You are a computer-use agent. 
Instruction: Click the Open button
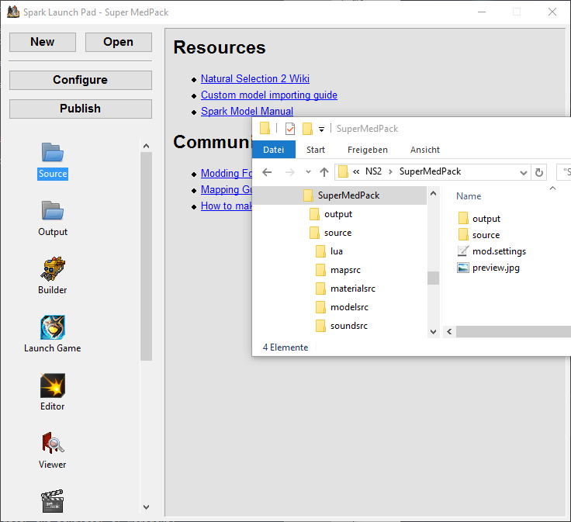tap(119, 42)
